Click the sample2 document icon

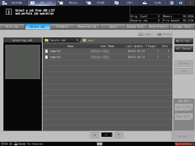point(46,57)
